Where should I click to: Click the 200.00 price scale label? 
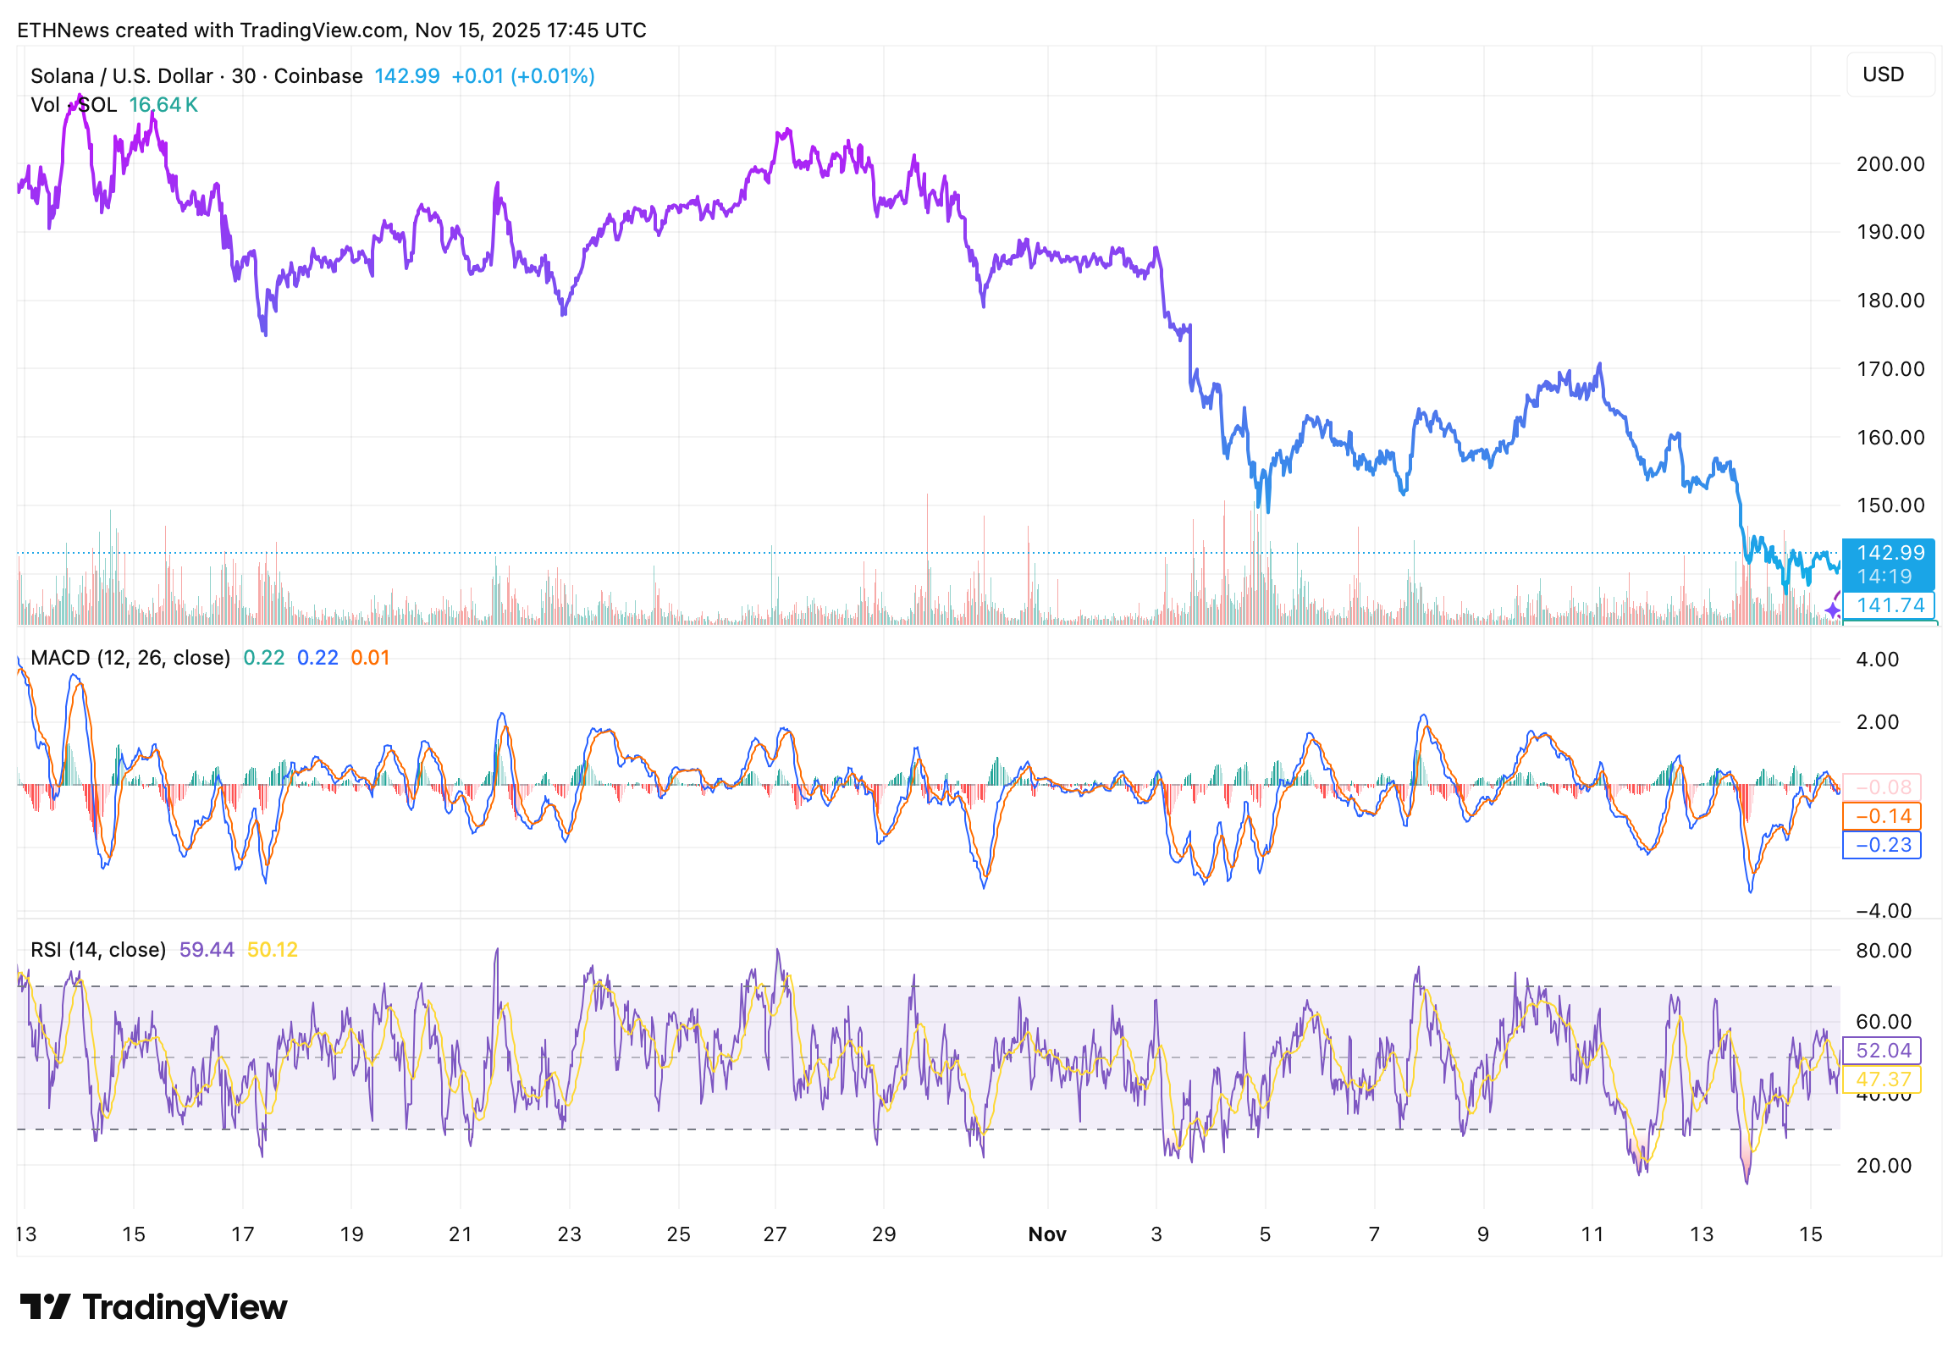point(1890,164)
